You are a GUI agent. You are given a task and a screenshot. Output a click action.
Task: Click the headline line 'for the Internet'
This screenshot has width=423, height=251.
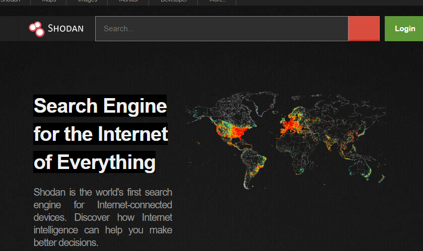point(101,134)
